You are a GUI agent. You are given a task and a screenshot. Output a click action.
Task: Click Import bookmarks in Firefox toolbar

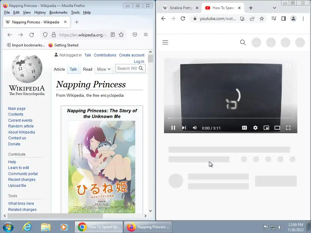pos(26,45)
